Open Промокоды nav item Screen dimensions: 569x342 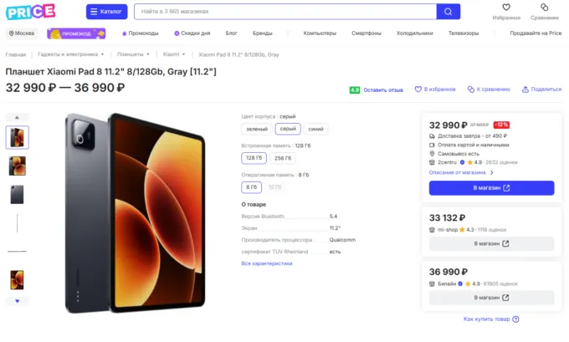tap(140, 33)
